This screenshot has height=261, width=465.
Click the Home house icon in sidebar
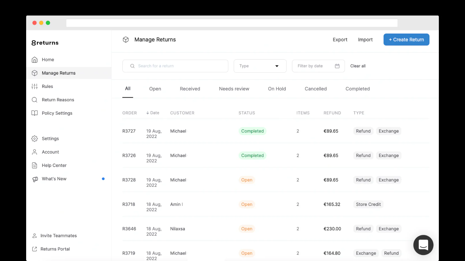35,60
